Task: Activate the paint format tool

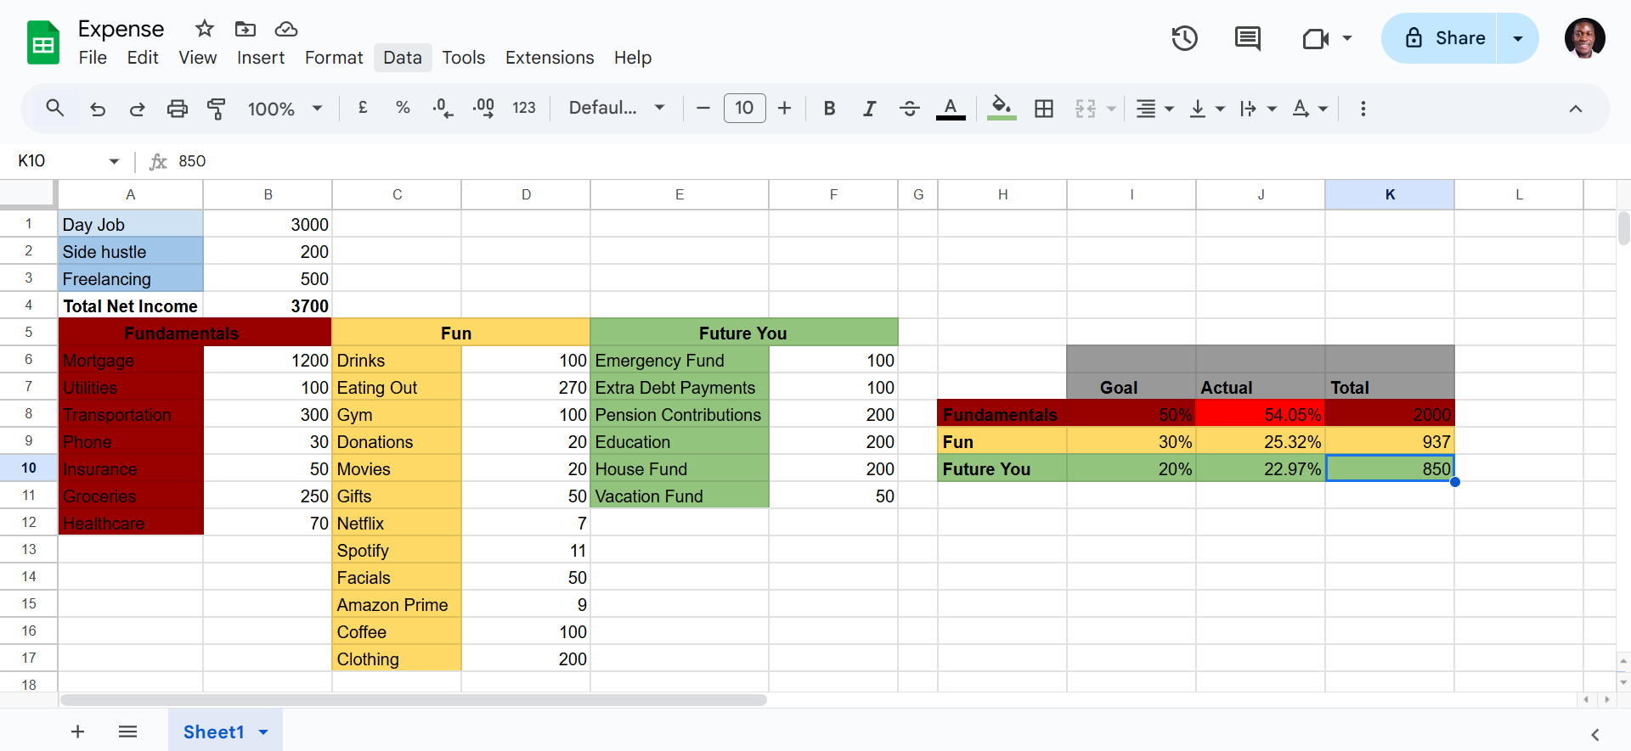Action: click(217, 109)
